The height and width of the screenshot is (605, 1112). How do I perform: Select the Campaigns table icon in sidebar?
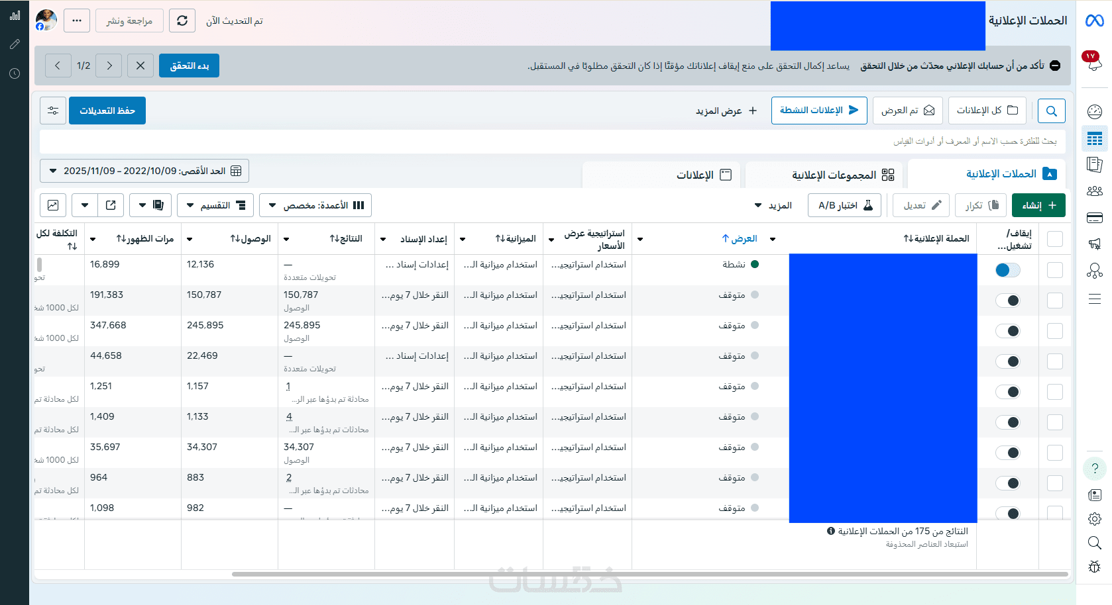pyautogui.click(x=1095, y=138)
